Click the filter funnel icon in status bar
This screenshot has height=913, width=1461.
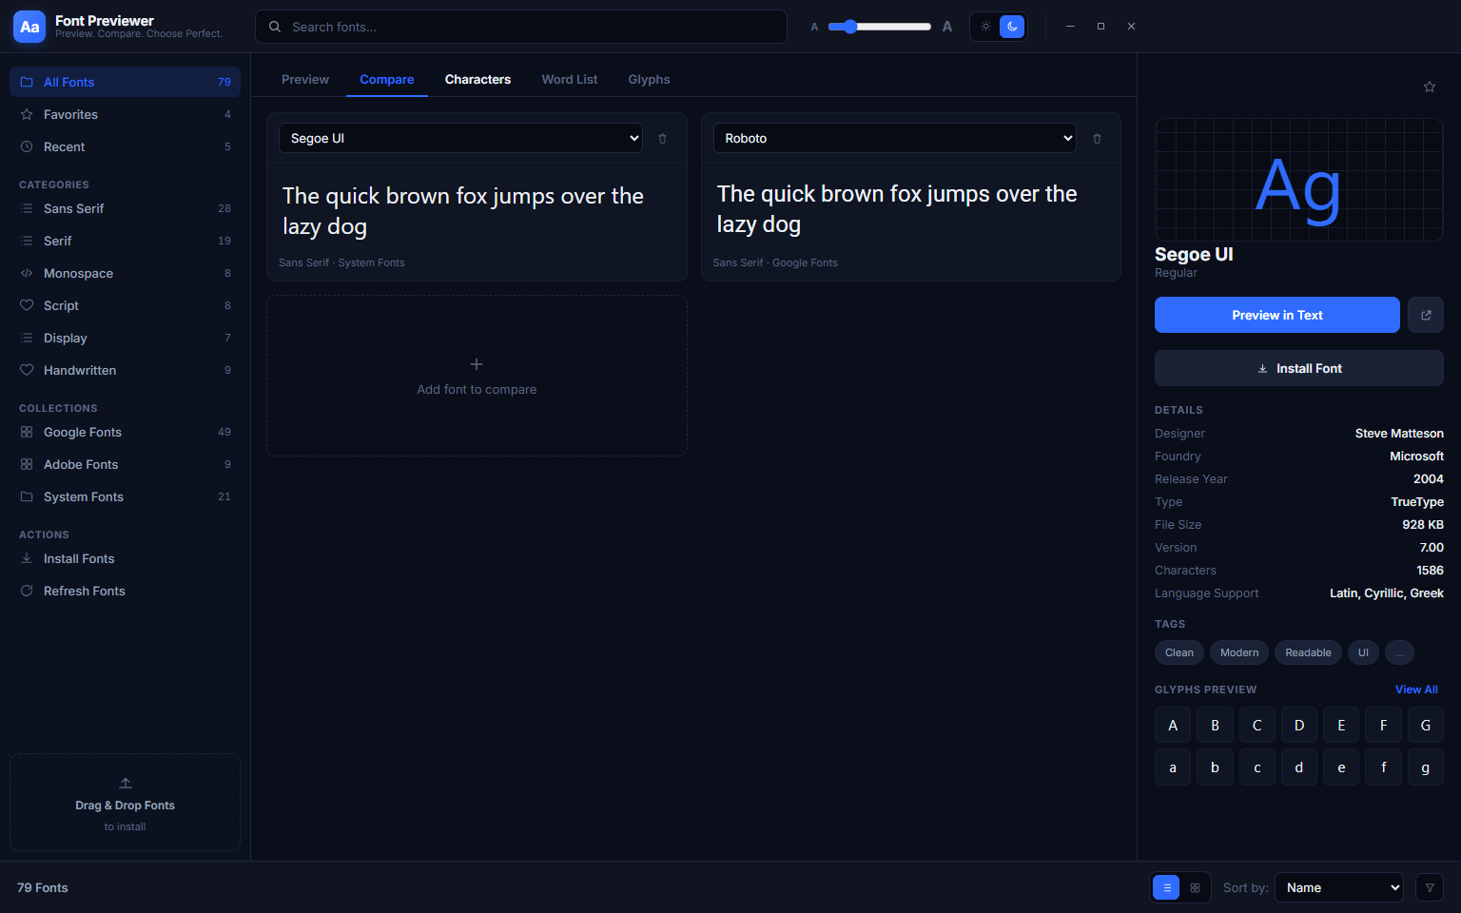(x=1430, y=887)
